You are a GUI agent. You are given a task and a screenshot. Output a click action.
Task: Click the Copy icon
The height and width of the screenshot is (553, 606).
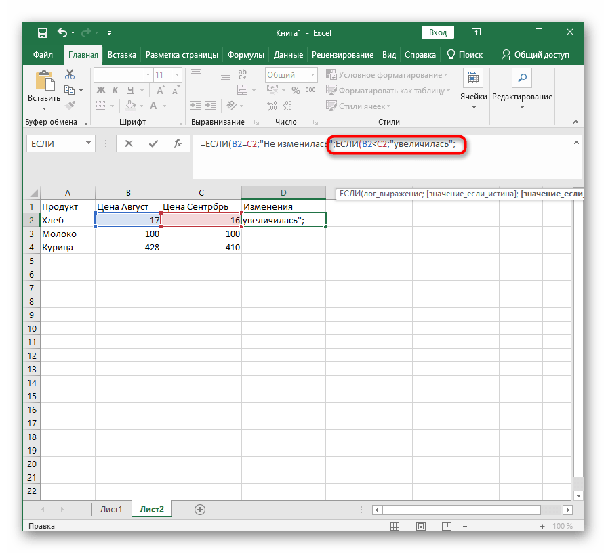pos(70,90)
